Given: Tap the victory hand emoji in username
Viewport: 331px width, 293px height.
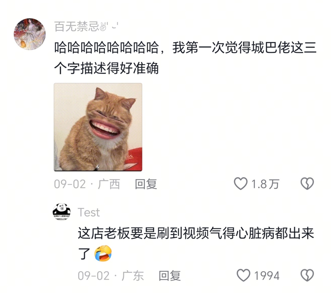Looking at the screenshot, I should coord(103,27).
